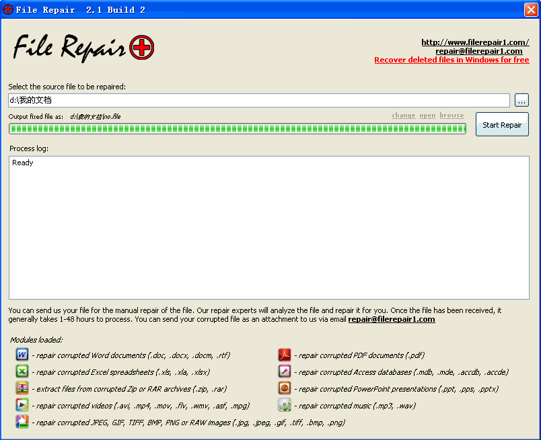541x440 pixels.
Task: Open Recover deleted files in Windows link
Action: pyautogui.click(x=452, y=60)
